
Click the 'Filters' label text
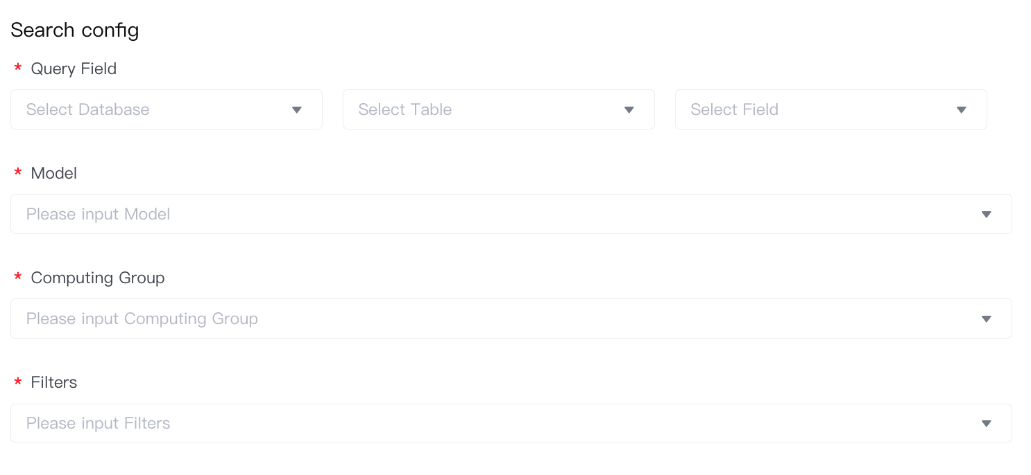click(54, 382)
